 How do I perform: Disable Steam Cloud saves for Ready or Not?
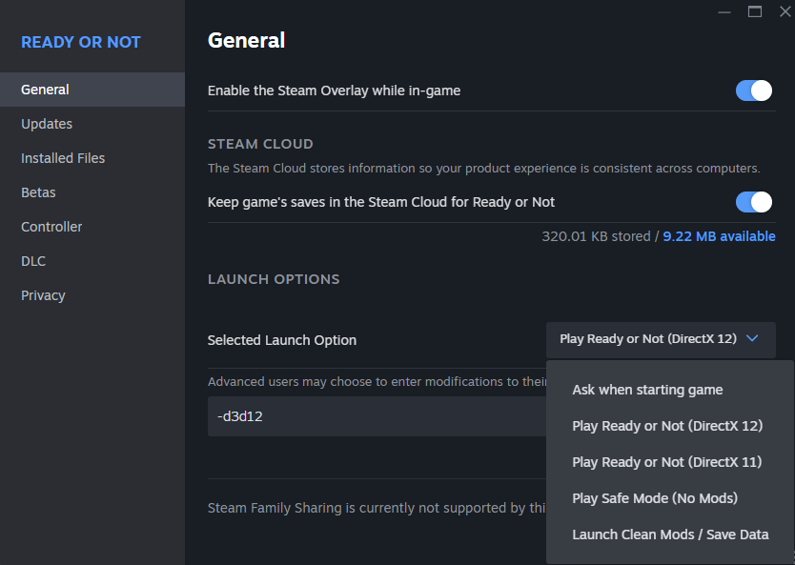753,202
